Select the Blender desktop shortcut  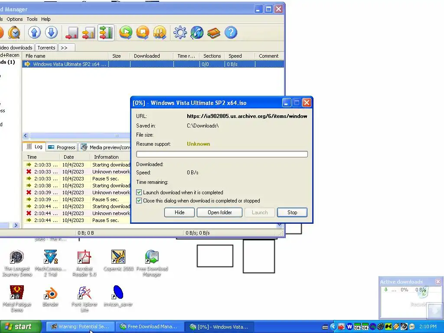click(x=50, y=296)
